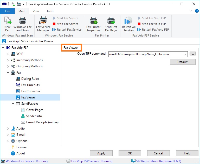Expand Incoming Methods node
The width and height of the screenshot is (200, 164).
8,60
